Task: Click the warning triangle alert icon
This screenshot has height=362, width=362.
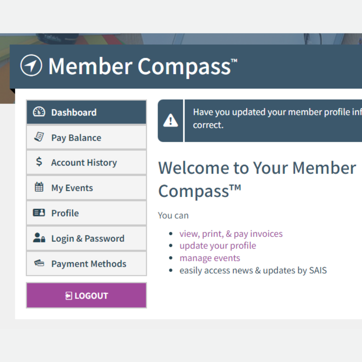Action: [170, 121]
